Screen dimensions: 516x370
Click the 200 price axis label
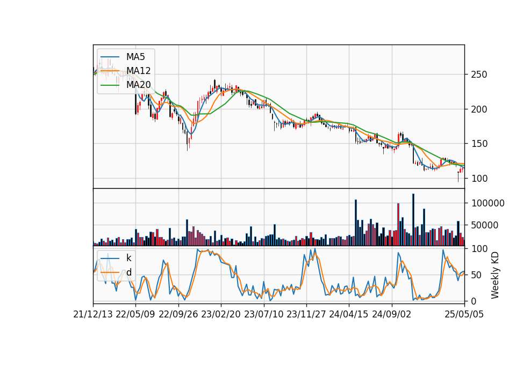coord(479,109)
